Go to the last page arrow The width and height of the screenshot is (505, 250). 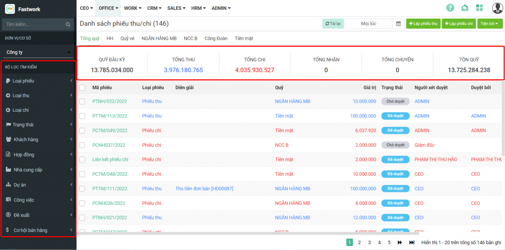(412, 242)
